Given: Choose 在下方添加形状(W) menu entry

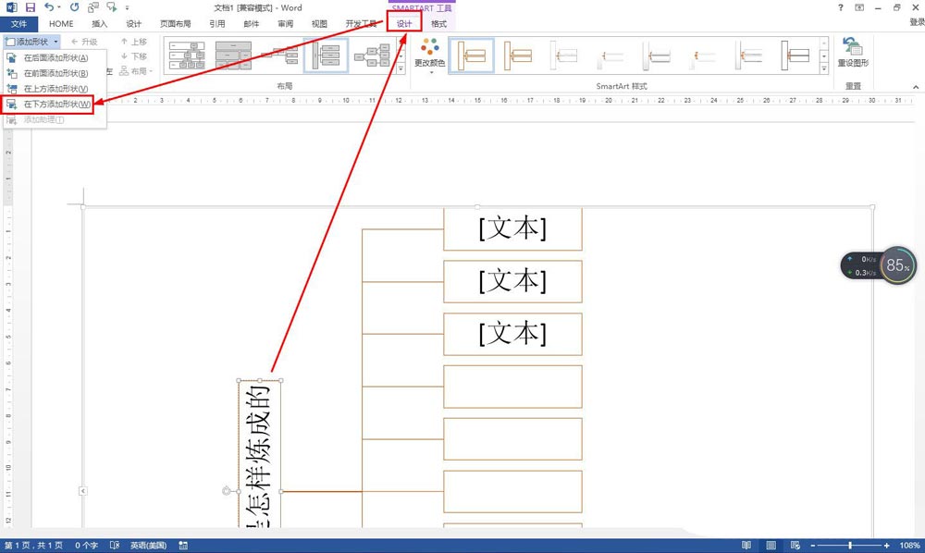Looking at the screenshot, I should pos(55,104).
